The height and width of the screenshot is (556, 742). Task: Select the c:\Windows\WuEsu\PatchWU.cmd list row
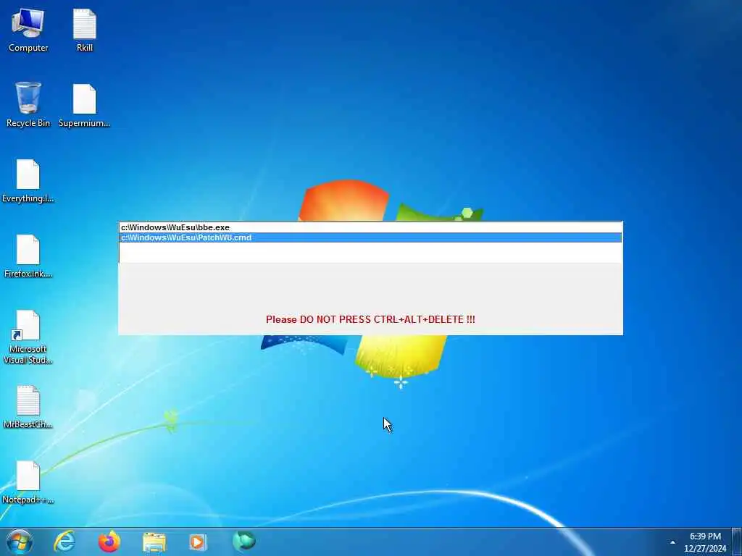[370, 237]
